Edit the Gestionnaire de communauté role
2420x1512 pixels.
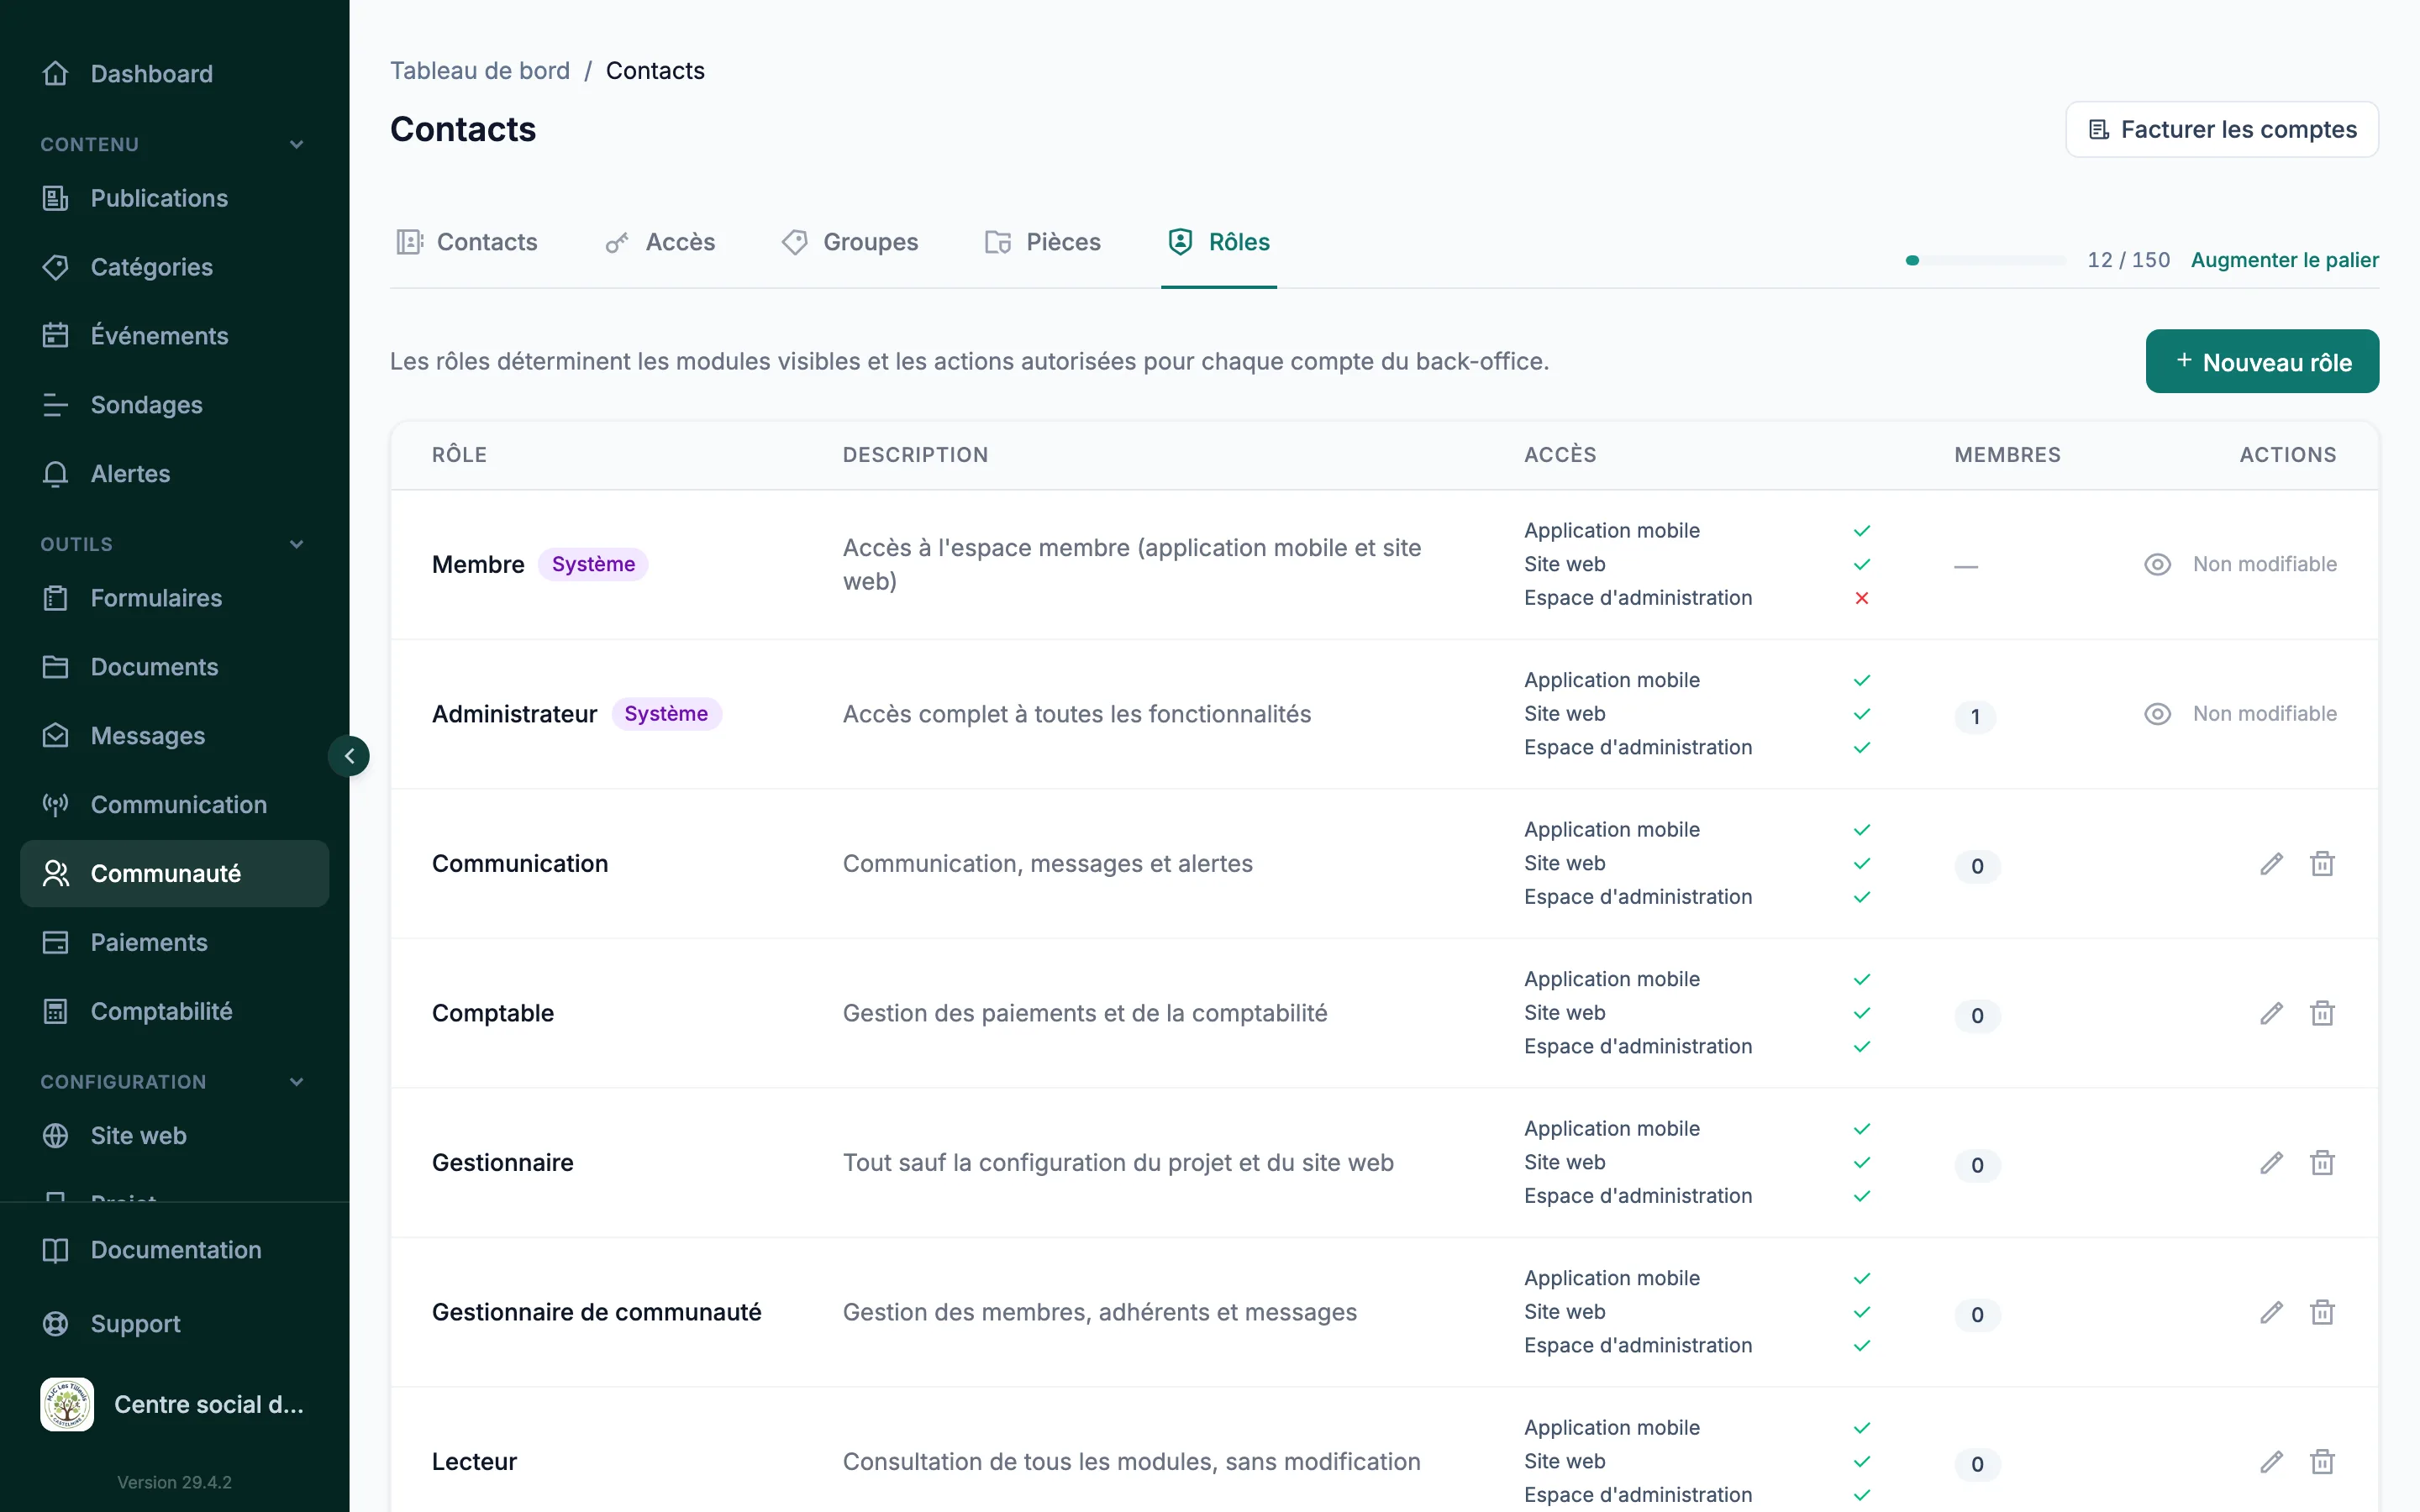pyautogui.click(x=2272, y=1312)
